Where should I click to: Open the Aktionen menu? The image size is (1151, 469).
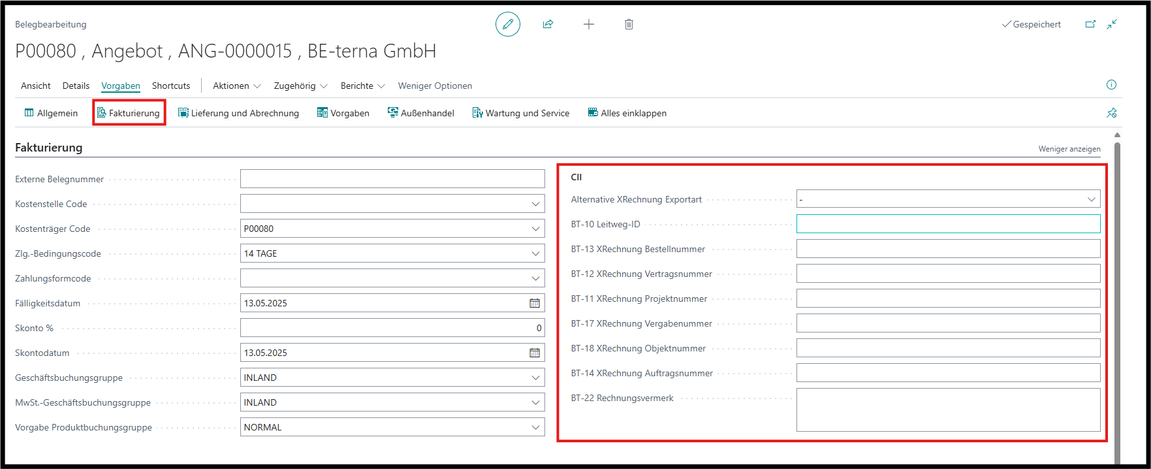pyautogui.click(x=236, y=86)
